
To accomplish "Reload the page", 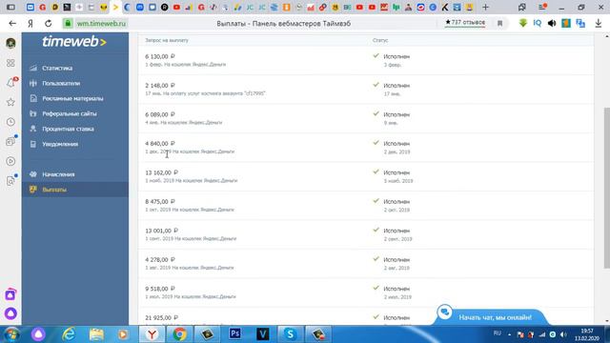I will tap(49, 23).
